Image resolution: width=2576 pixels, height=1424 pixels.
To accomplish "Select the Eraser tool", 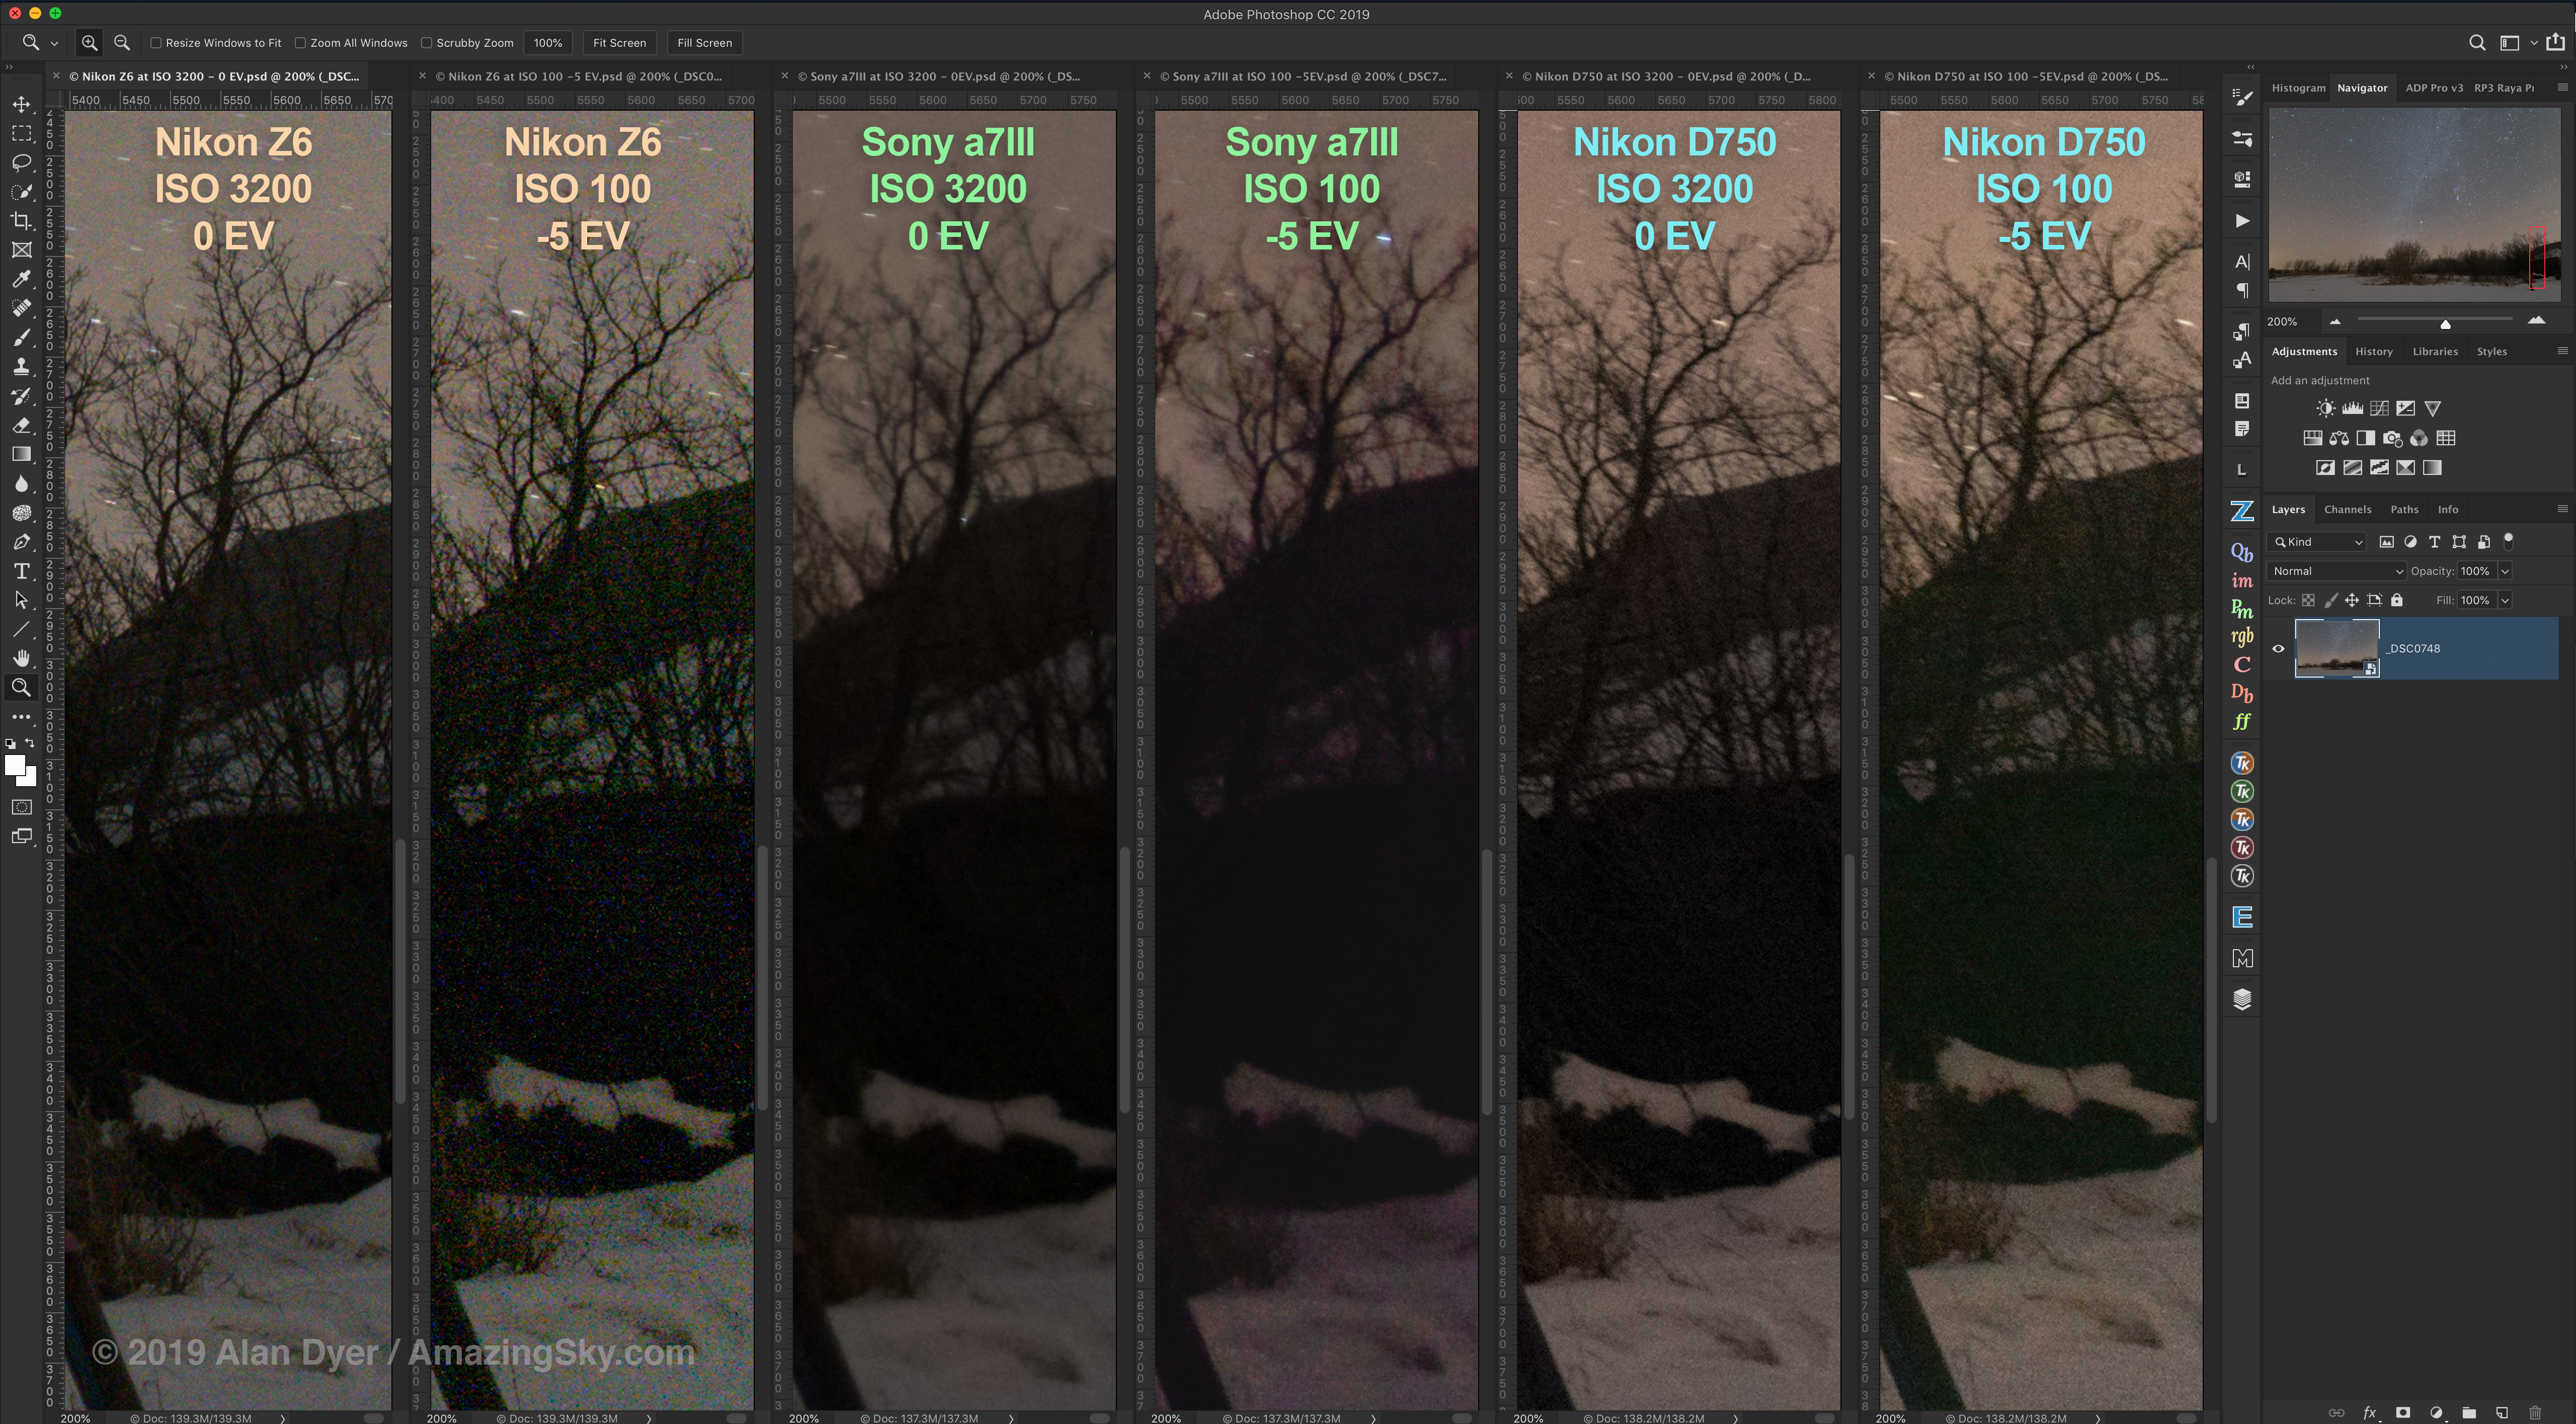I will tap(21, 425).
